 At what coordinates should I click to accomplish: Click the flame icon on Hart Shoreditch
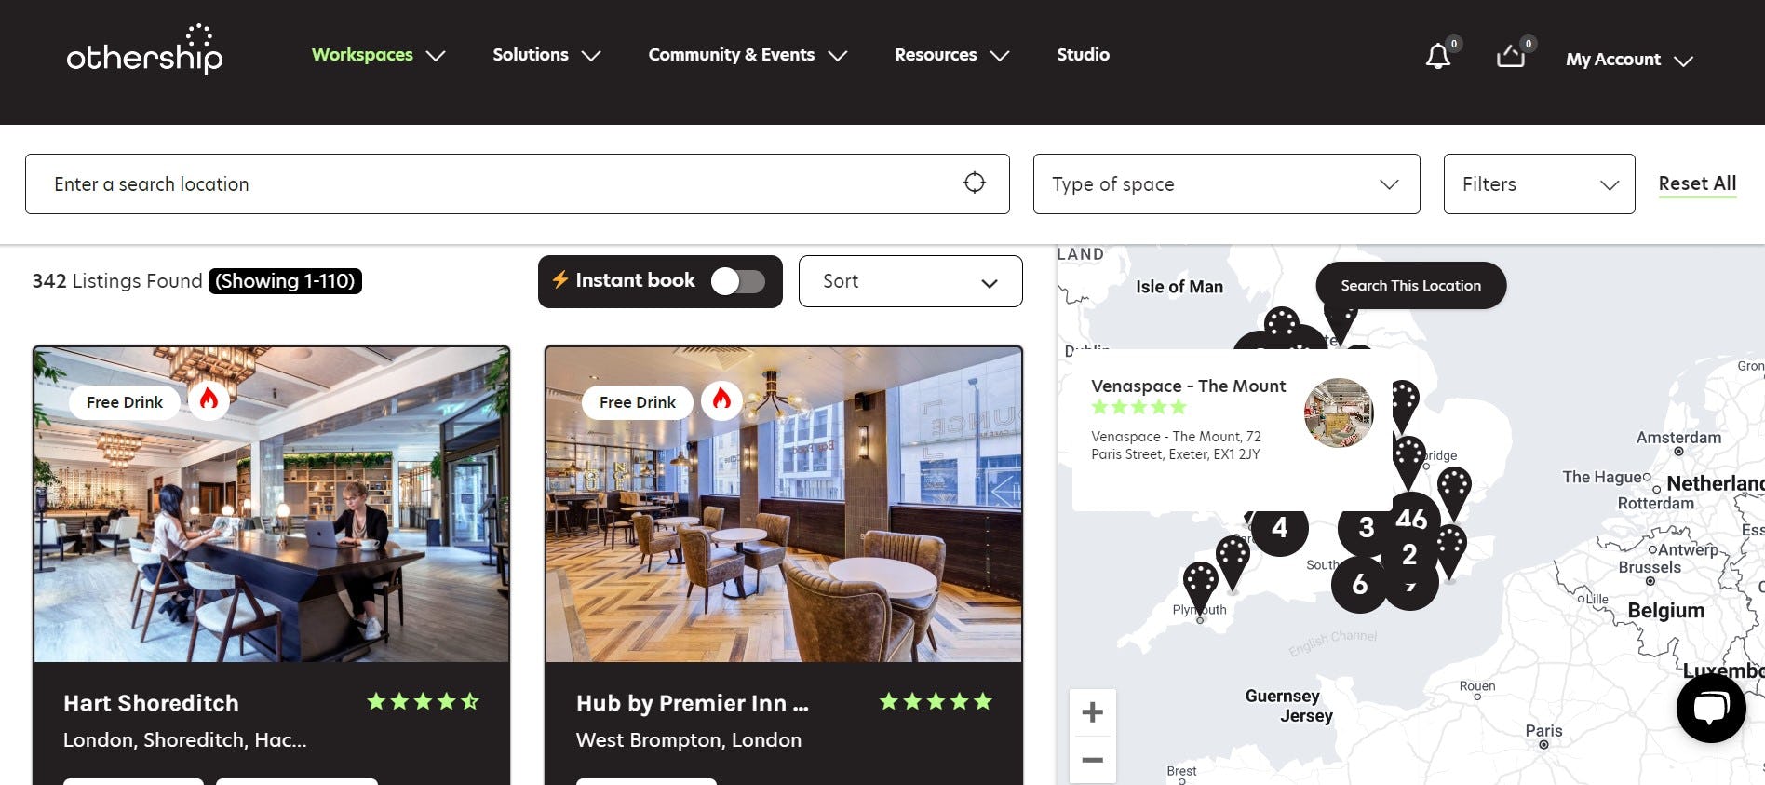click(x=209, y=399)
